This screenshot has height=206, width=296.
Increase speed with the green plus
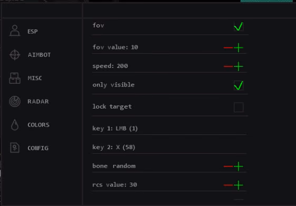pyautogui.click(x=239, y=66)
